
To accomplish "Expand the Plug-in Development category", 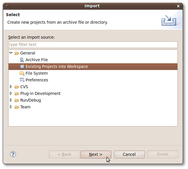I will 11,93.
